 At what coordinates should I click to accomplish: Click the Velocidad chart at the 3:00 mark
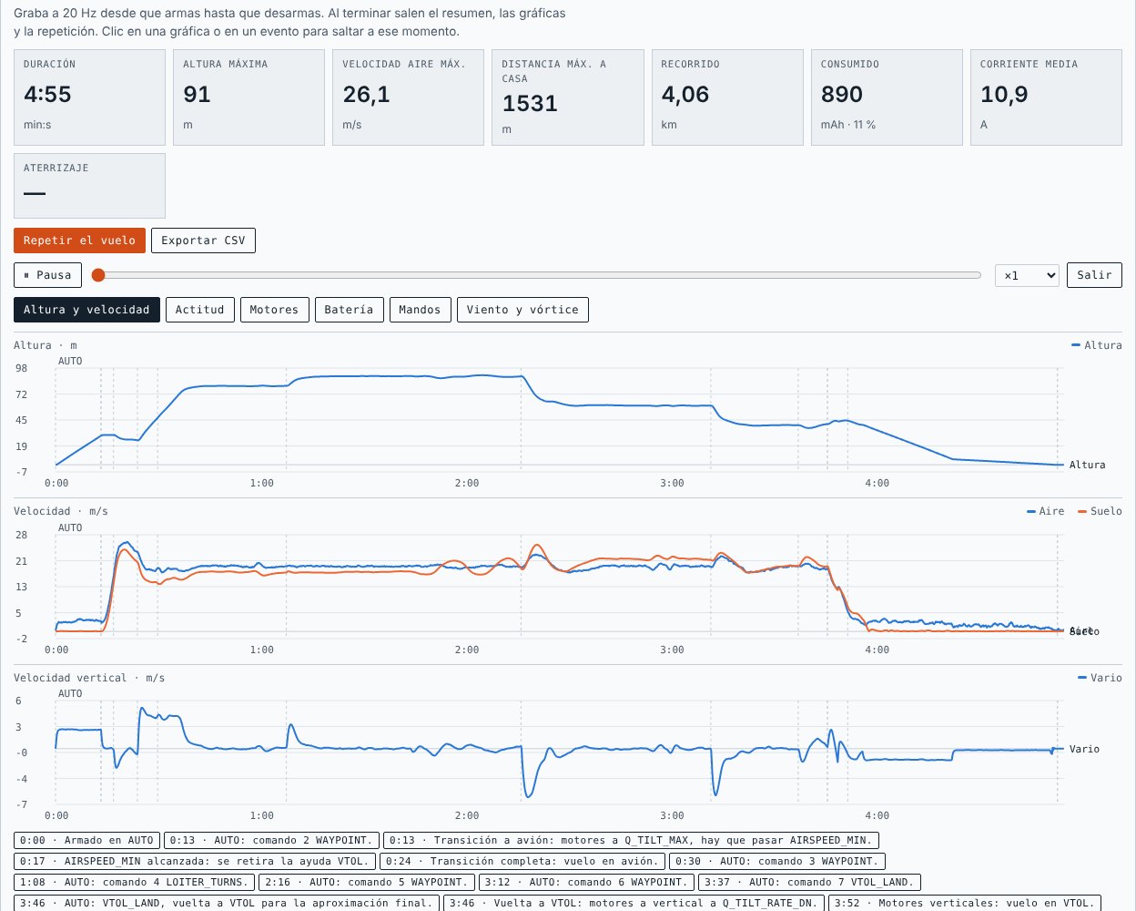(672, 586)
